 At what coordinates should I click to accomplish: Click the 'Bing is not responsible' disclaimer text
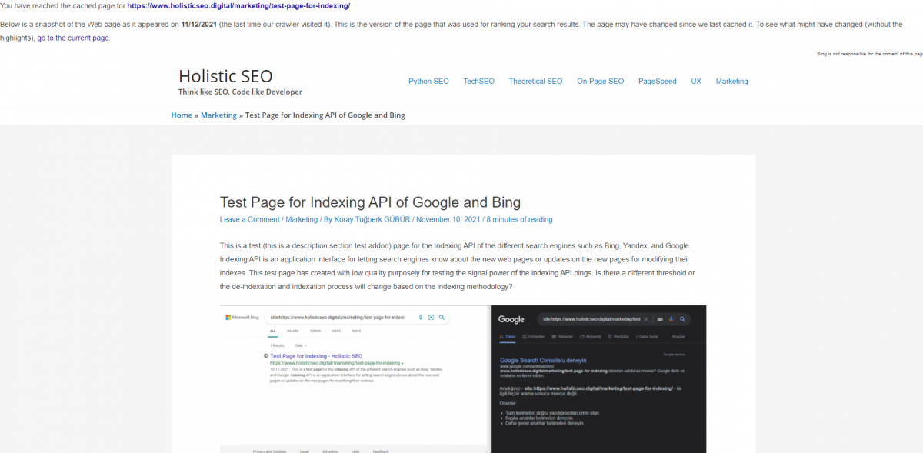[x=869, y=54]
